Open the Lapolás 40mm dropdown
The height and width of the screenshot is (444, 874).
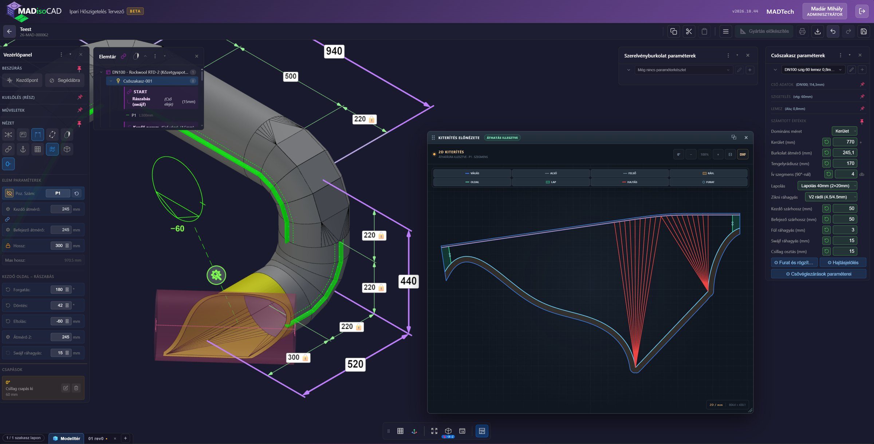pos(827,186)
